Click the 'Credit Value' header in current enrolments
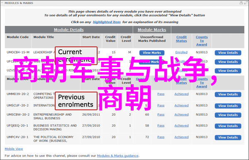Screen dimensions: 249x160 pos(110,39)
